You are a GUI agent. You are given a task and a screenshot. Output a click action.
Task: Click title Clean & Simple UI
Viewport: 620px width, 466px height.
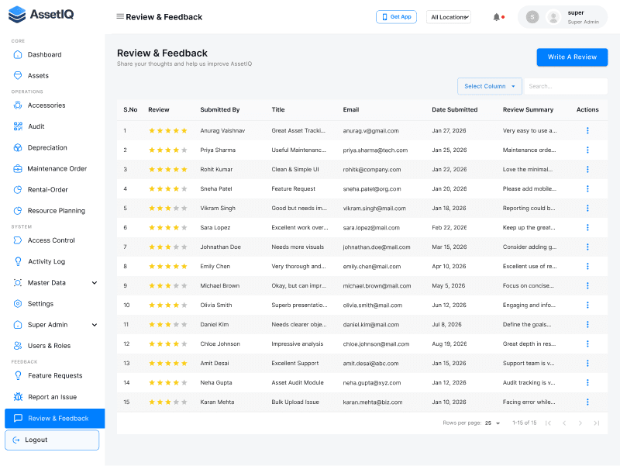tap(295, 169)
